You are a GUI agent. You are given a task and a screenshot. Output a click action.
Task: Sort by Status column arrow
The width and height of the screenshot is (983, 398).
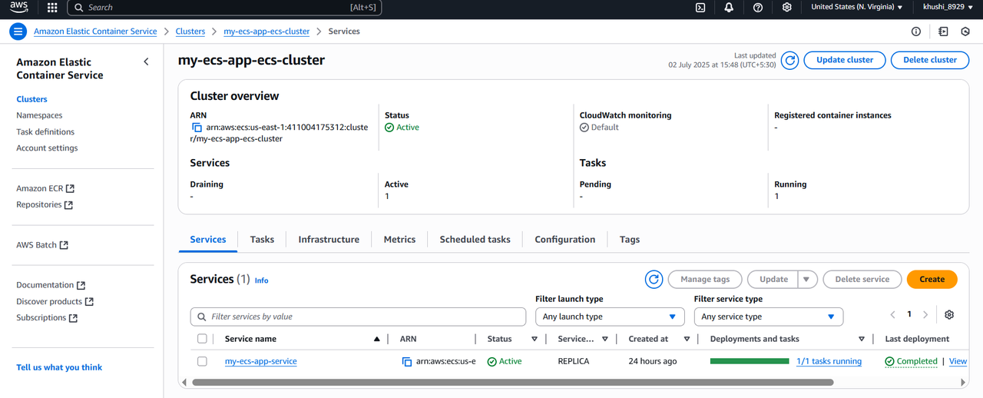pyautogui.click(x=535, y=339)
